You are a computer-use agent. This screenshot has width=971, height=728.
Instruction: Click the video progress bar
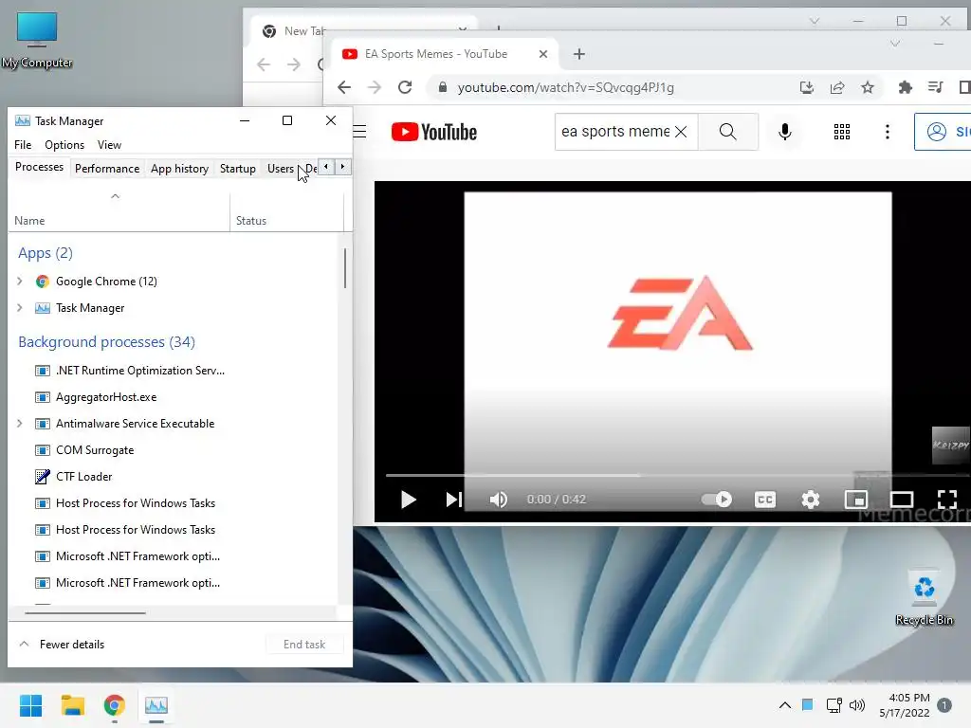677,476
